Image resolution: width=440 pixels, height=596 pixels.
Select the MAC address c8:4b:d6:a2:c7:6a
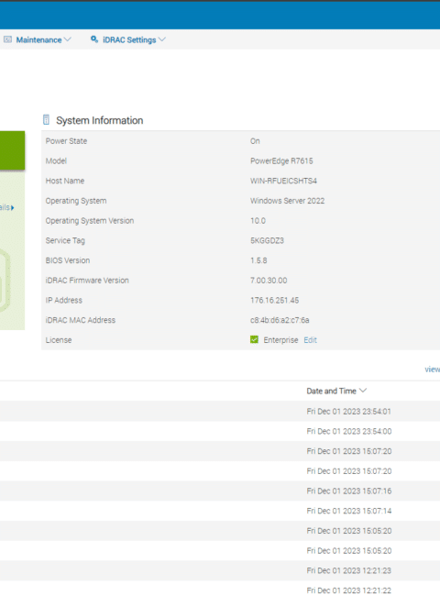point(280,320)
